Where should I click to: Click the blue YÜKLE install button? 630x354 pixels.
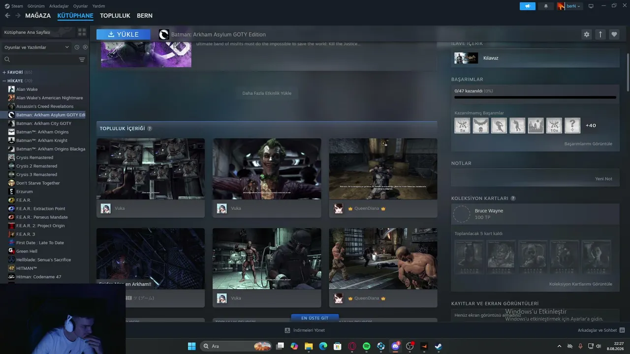click(124, 34)
